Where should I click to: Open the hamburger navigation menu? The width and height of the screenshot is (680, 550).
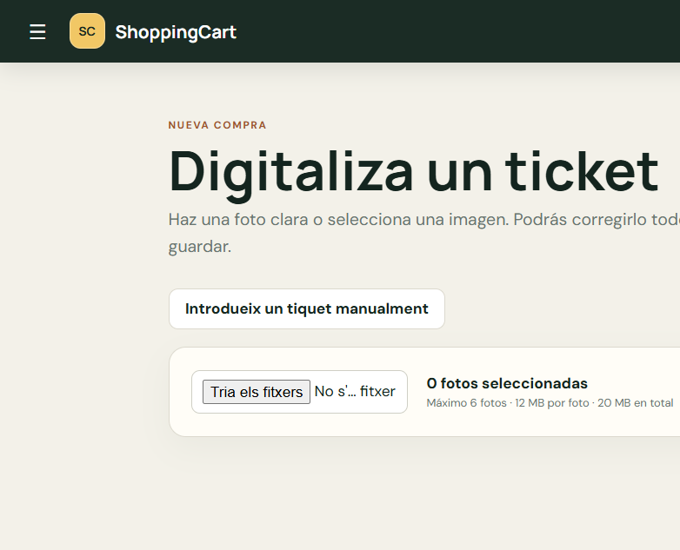[x=37, y=31]
